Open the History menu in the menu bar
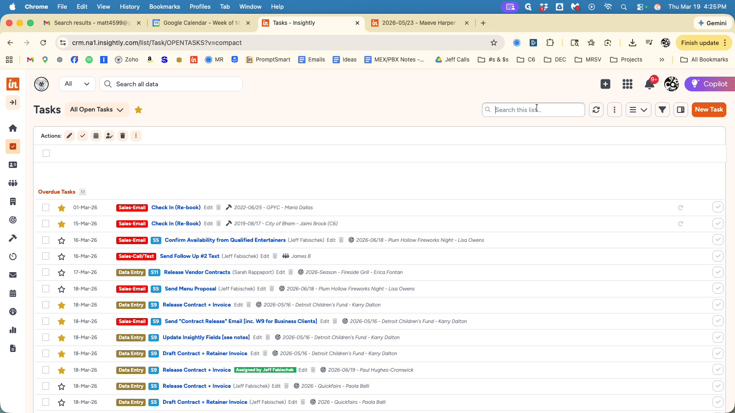This screenshot has width=735, height=413. 130,6
